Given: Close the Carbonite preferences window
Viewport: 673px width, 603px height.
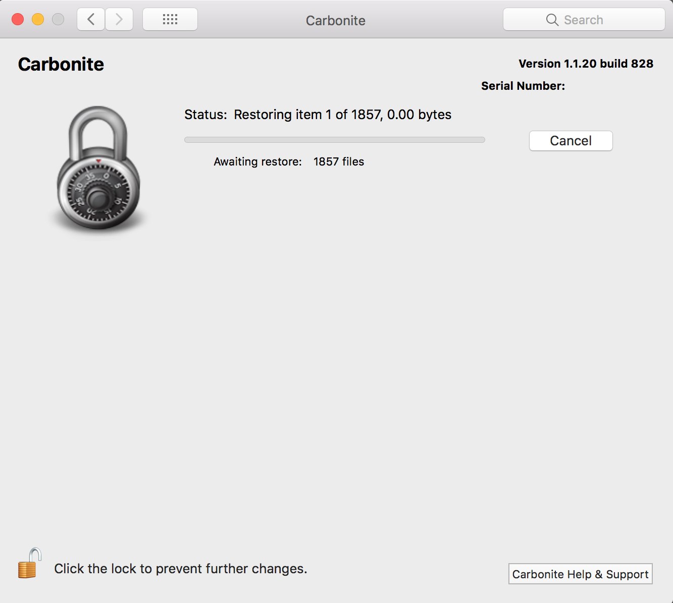Looking at the screenshot, I should coord(18,20).
